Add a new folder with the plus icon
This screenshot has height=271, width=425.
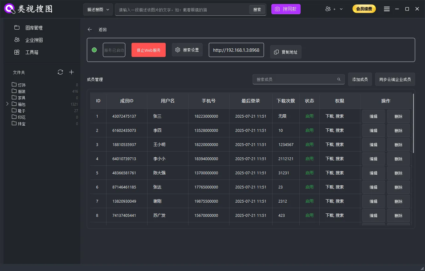coord(71,72)
